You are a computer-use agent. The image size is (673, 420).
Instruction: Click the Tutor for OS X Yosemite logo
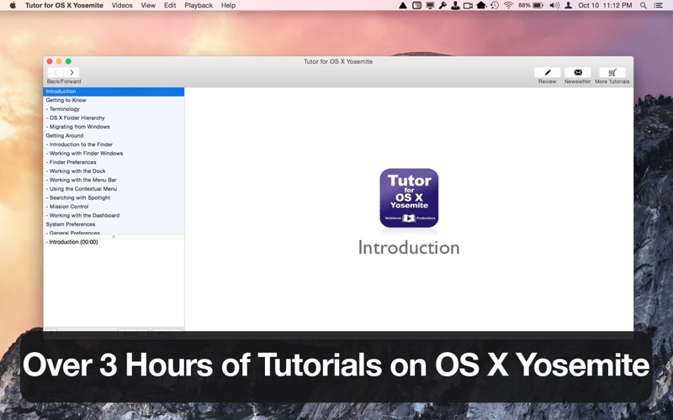pyautogui.click(x=409, y=197)
